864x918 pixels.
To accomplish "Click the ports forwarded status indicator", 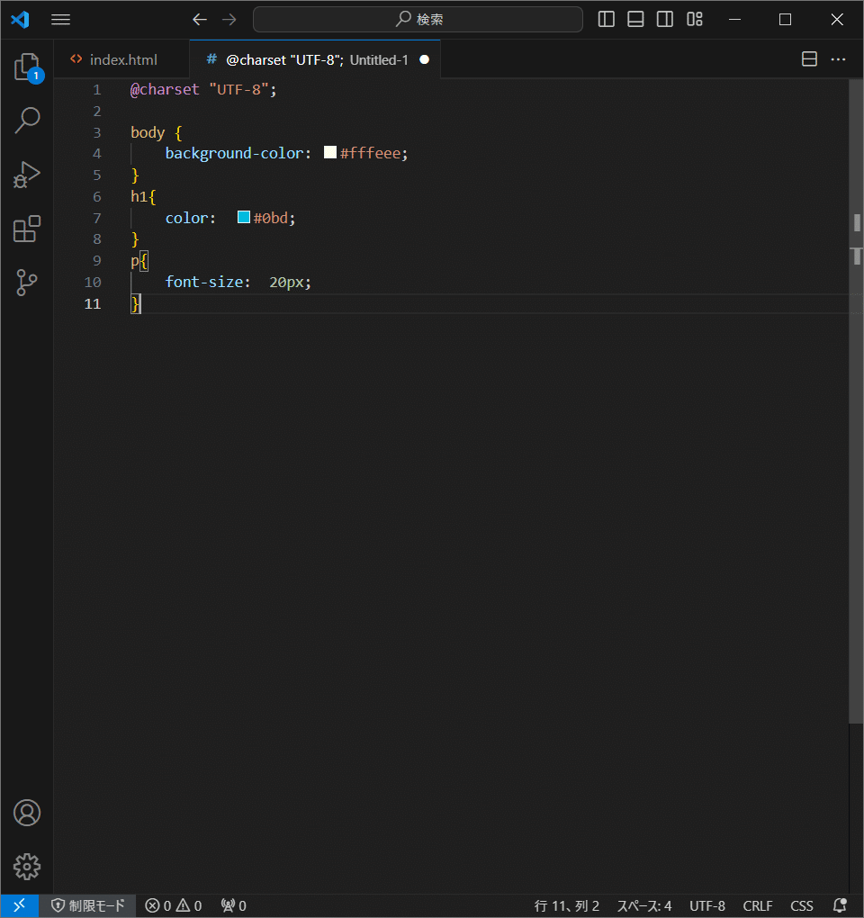I will (234, 905).
